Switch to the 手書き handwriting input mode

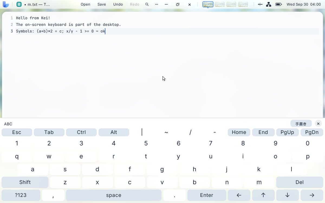[x=301, y=124]
